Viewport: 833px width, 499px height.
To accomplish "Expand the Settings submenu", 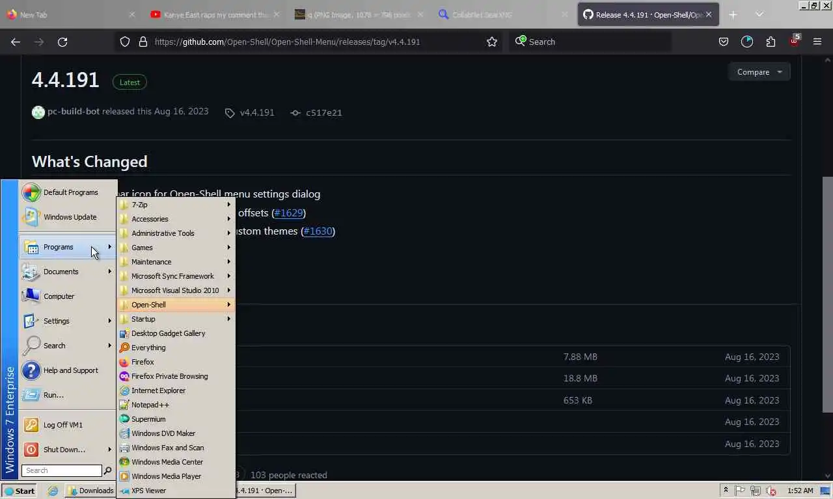I will click(68, 321).
